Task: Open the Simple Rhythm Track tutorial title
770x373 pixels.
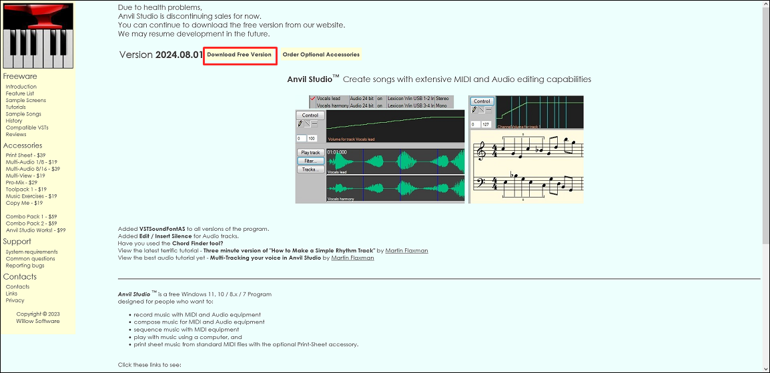Action: pyautogui.click(x=290, y=251)
